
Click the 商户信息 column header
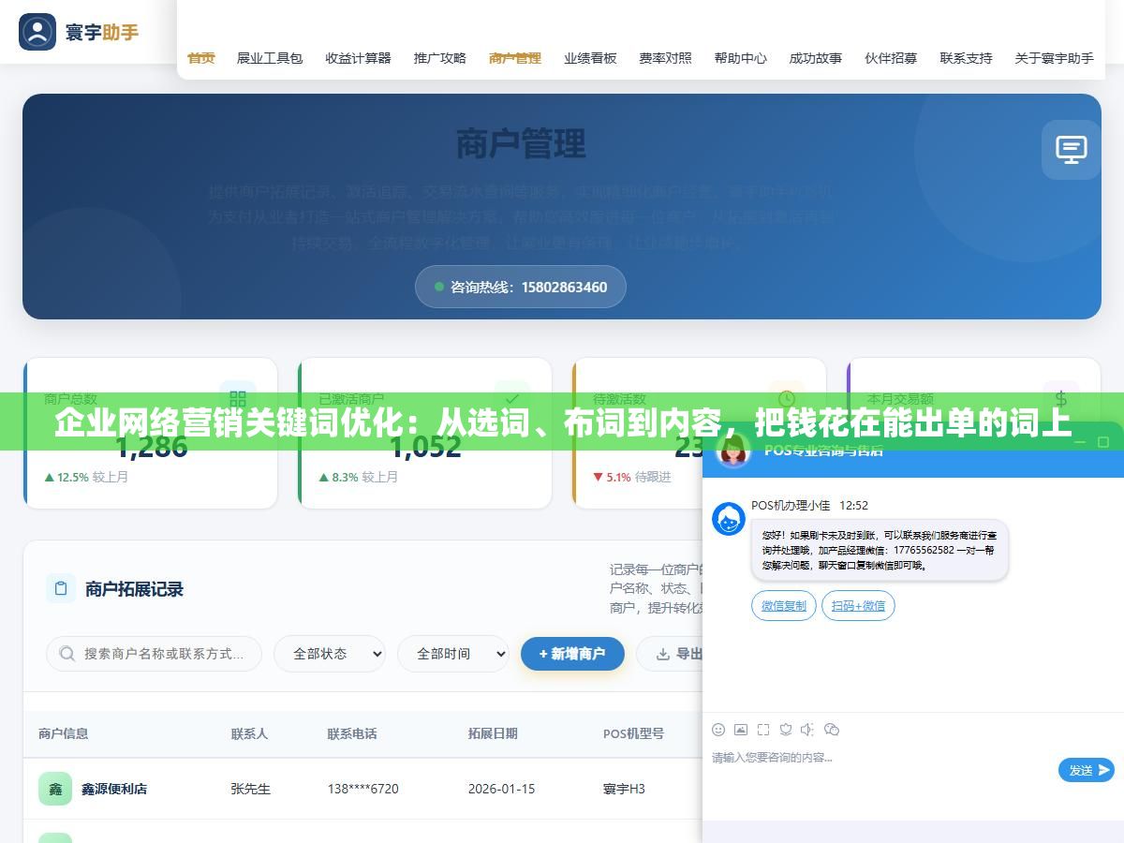click(64, 733)
